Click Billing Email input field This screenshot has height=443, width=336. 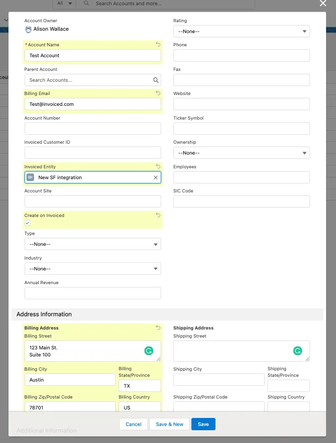coord(93,104)
